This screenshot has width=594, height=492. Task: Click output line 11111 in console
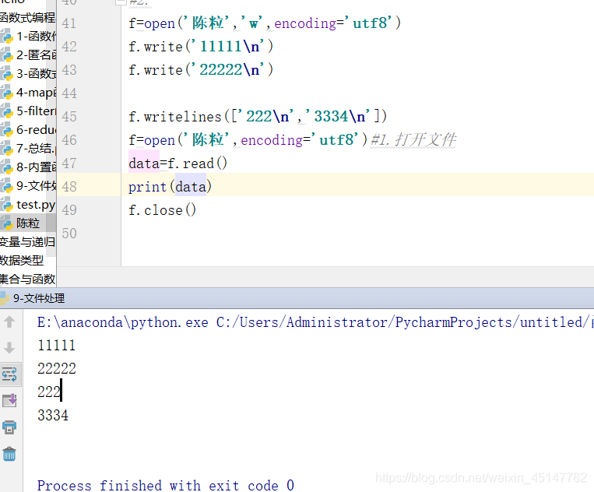pos(57,346)
